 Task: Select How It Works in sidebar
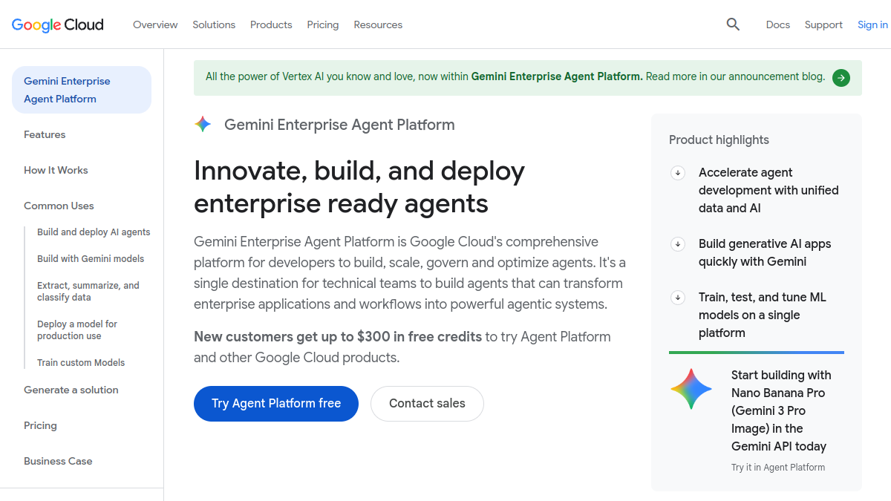coord(56,170)
